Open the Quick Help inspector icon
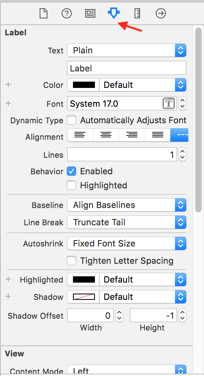This screenshot has width=204, height=376. point(67,13)
